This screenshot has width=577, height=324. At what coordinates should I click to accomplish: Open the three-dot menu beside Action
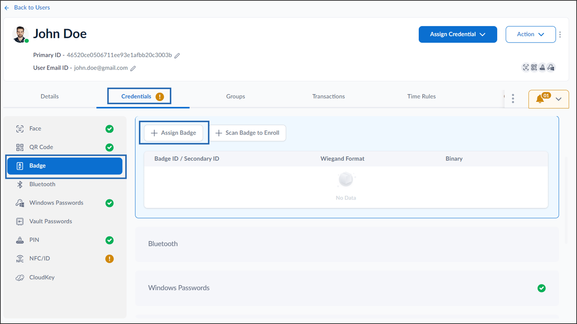click(560, 35)
